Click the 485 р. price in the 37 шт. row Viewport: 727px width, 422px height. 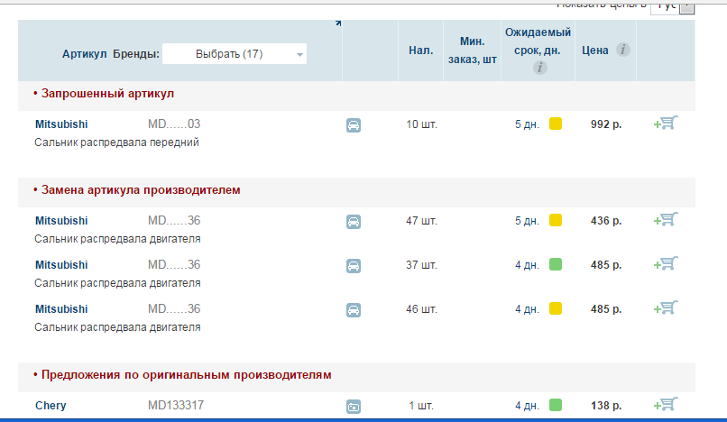click(606, 265)
